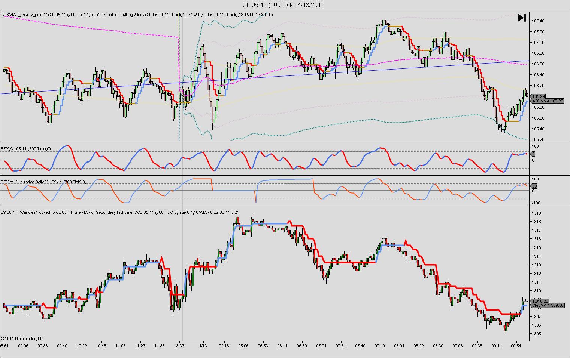Select the "TrendLine Talking Alert2" indicator label
This screenshot has height=358, width=570.
click(143, 15)
